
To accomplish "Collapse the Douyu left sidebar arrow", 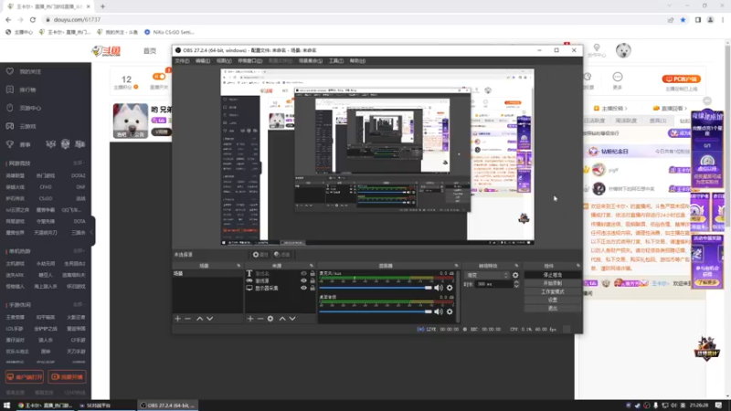I will (92, 232).
